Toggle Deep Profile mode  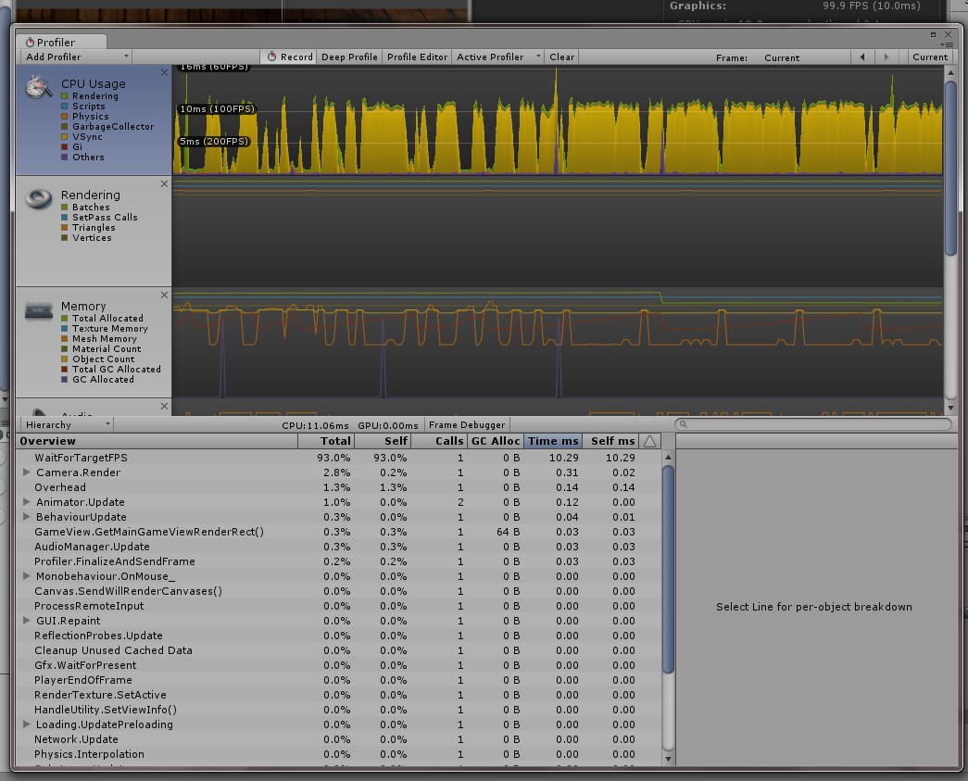click(x=349, y=57)
